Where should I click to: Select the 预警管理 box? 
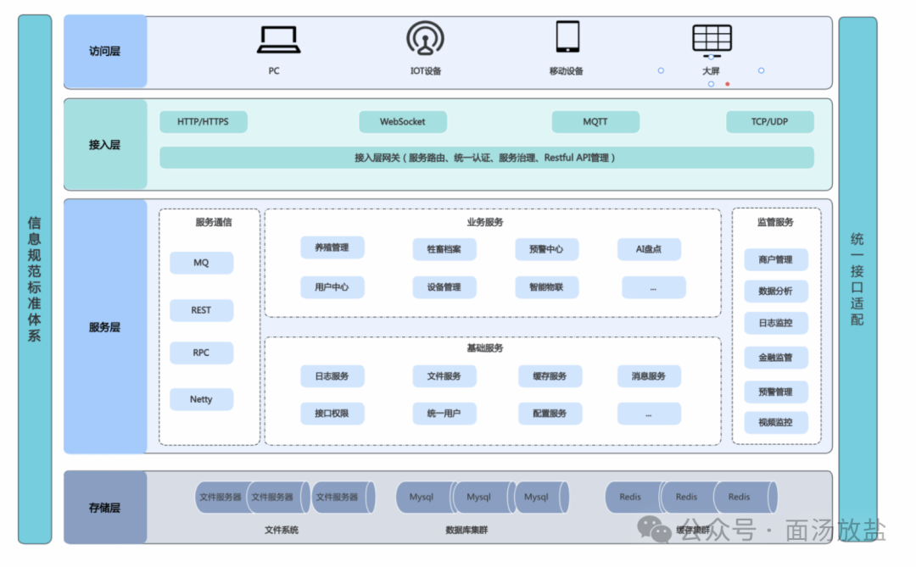[776, 392]
